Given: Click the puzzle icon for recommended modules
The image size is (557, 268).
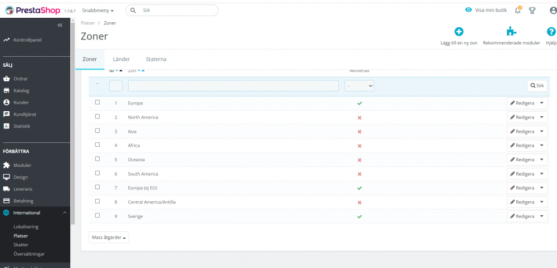Looking at the screenshot, I should coord(511,32).
